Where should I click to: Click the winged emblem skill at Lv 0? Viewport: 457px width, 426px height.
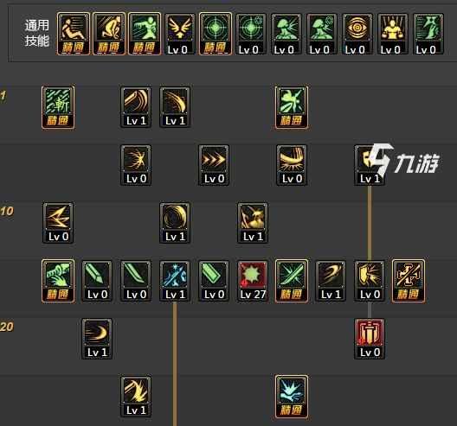[x=179, y=34]
